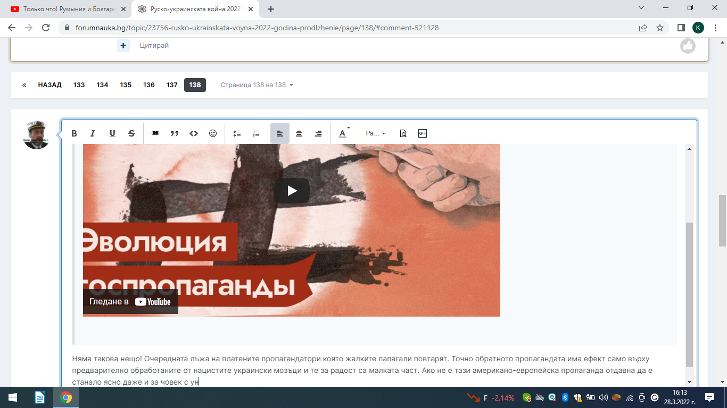Open Chrome from the Windows taskbar
The width and height of the screenshot is (727, 408).
coord(66,397)
